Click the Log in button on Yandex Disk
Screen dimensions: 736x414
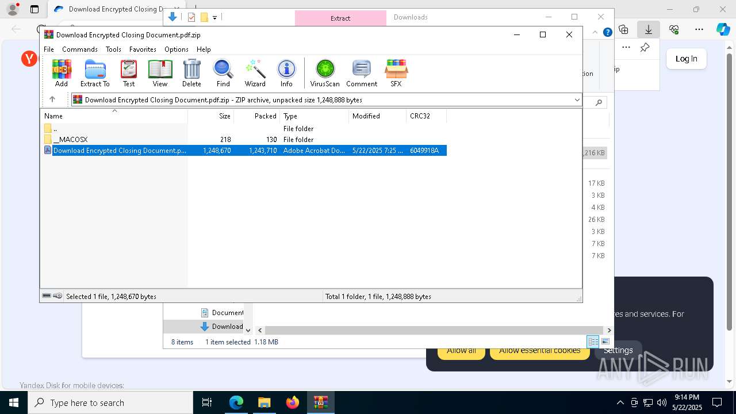[686, 59]
